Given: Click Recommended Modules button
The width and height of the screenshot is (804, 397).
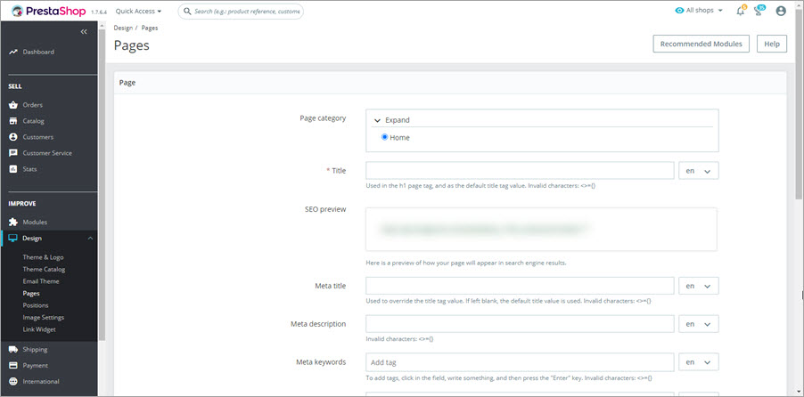Looking at the screenshot, I should [701, 44].
